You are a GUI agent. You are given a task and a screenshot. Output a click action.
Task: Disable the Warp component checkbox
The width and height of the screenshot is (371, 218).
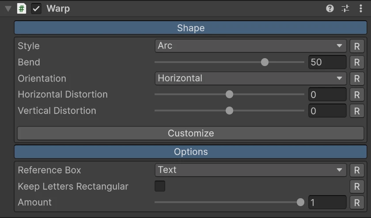[36, 9]
